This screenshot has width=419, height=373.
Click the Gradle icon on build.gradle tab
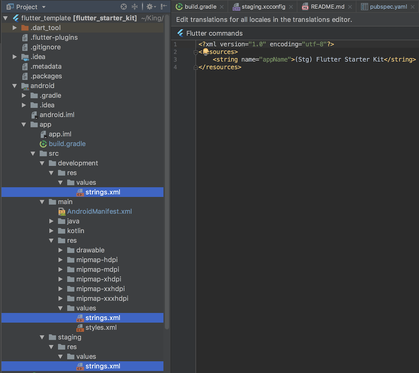pyautogui.click(x=179, y=7)
